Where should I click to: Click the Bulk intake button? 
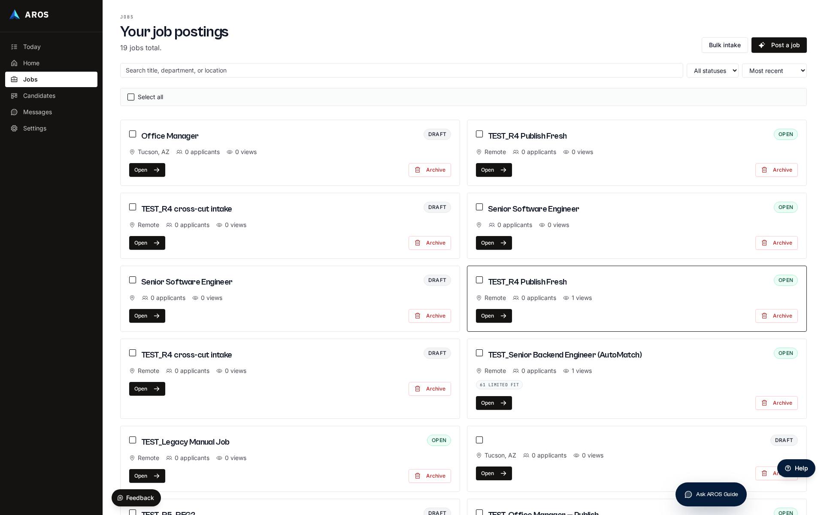(724, 45)
